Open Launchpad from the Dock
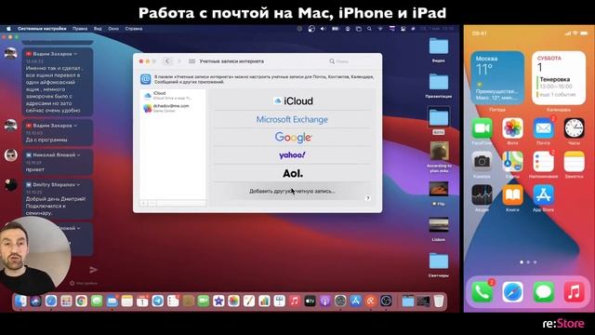This screenshot has height=335, width=595. (x=66, y=301)
